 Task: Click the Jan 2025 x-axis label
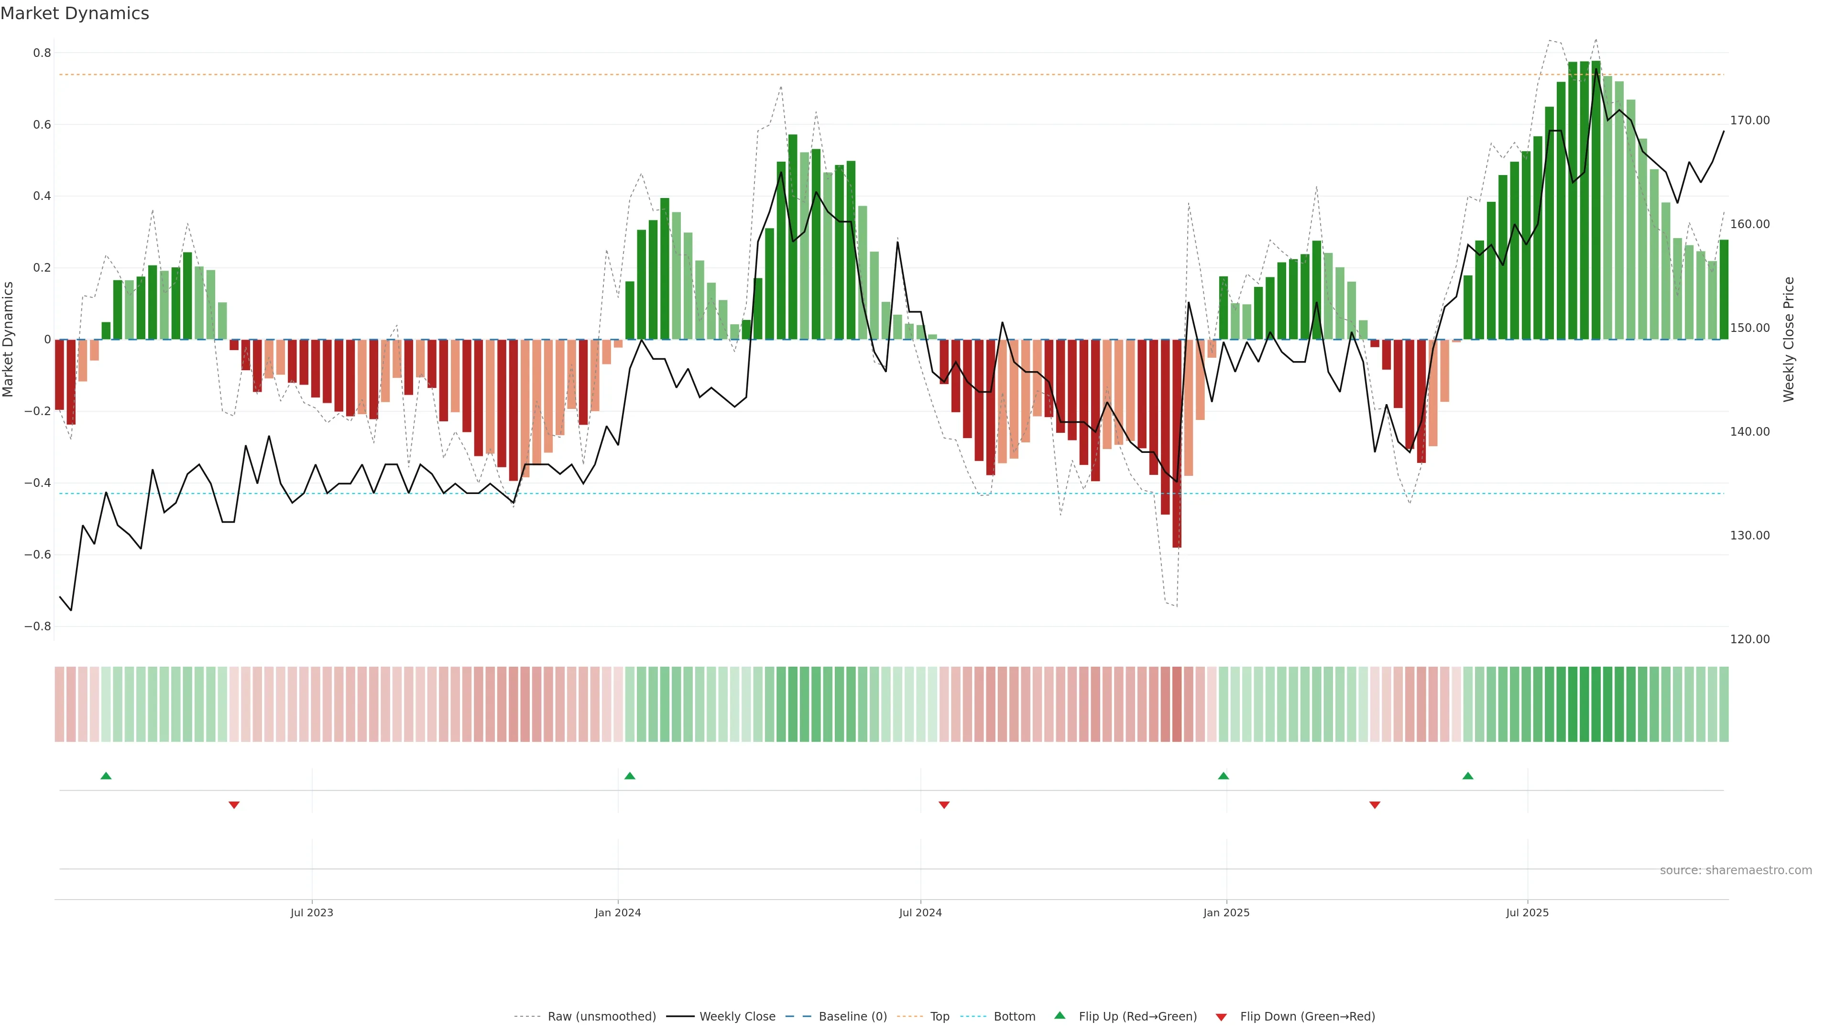(1226, 912)
